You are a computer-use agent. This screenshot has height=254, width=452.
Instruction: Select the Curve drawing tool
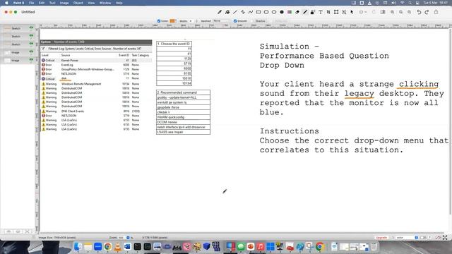(x=251, y=12)
